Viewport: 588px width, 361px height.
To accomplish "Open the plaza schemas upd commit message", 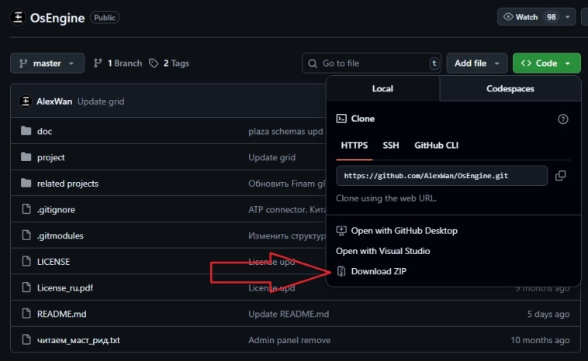I will (285, 132).
